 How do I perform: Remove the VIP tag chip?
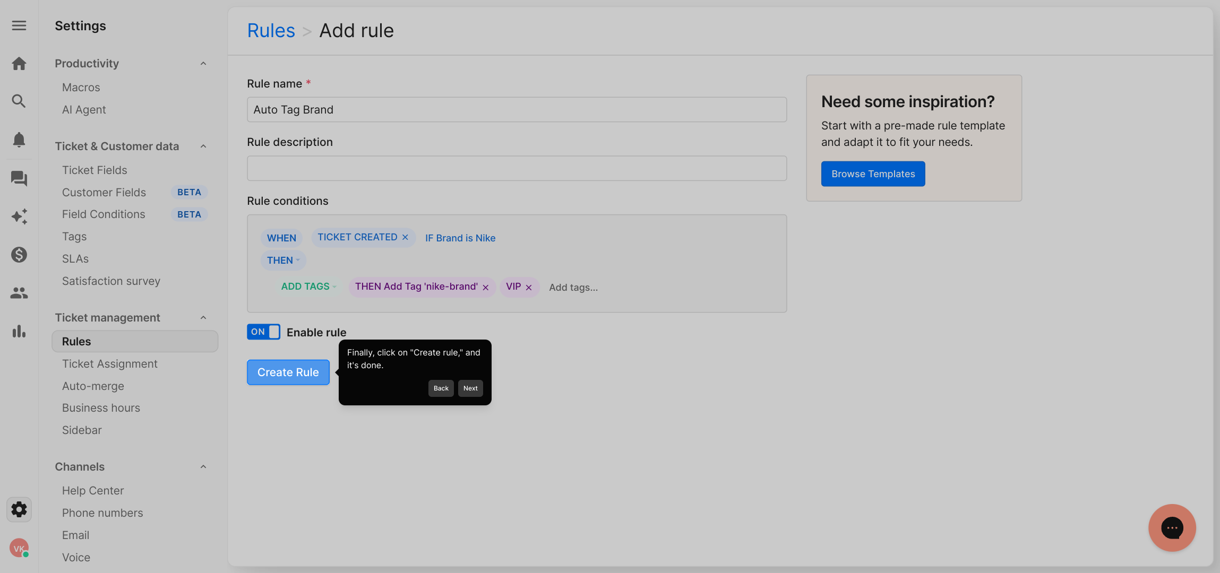pyautogui.click(x=529, y=288)
